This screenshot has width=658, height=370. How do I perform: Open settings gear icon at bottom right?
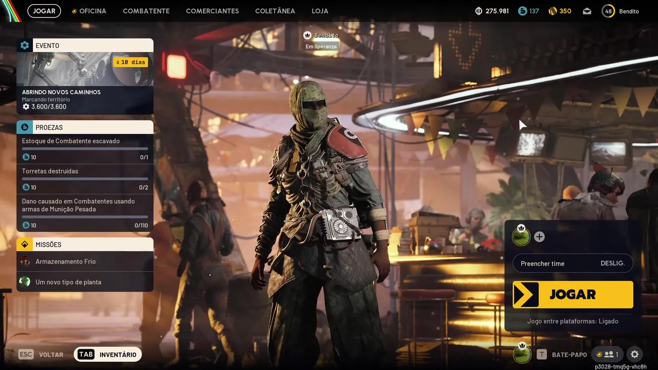(635, 355)
